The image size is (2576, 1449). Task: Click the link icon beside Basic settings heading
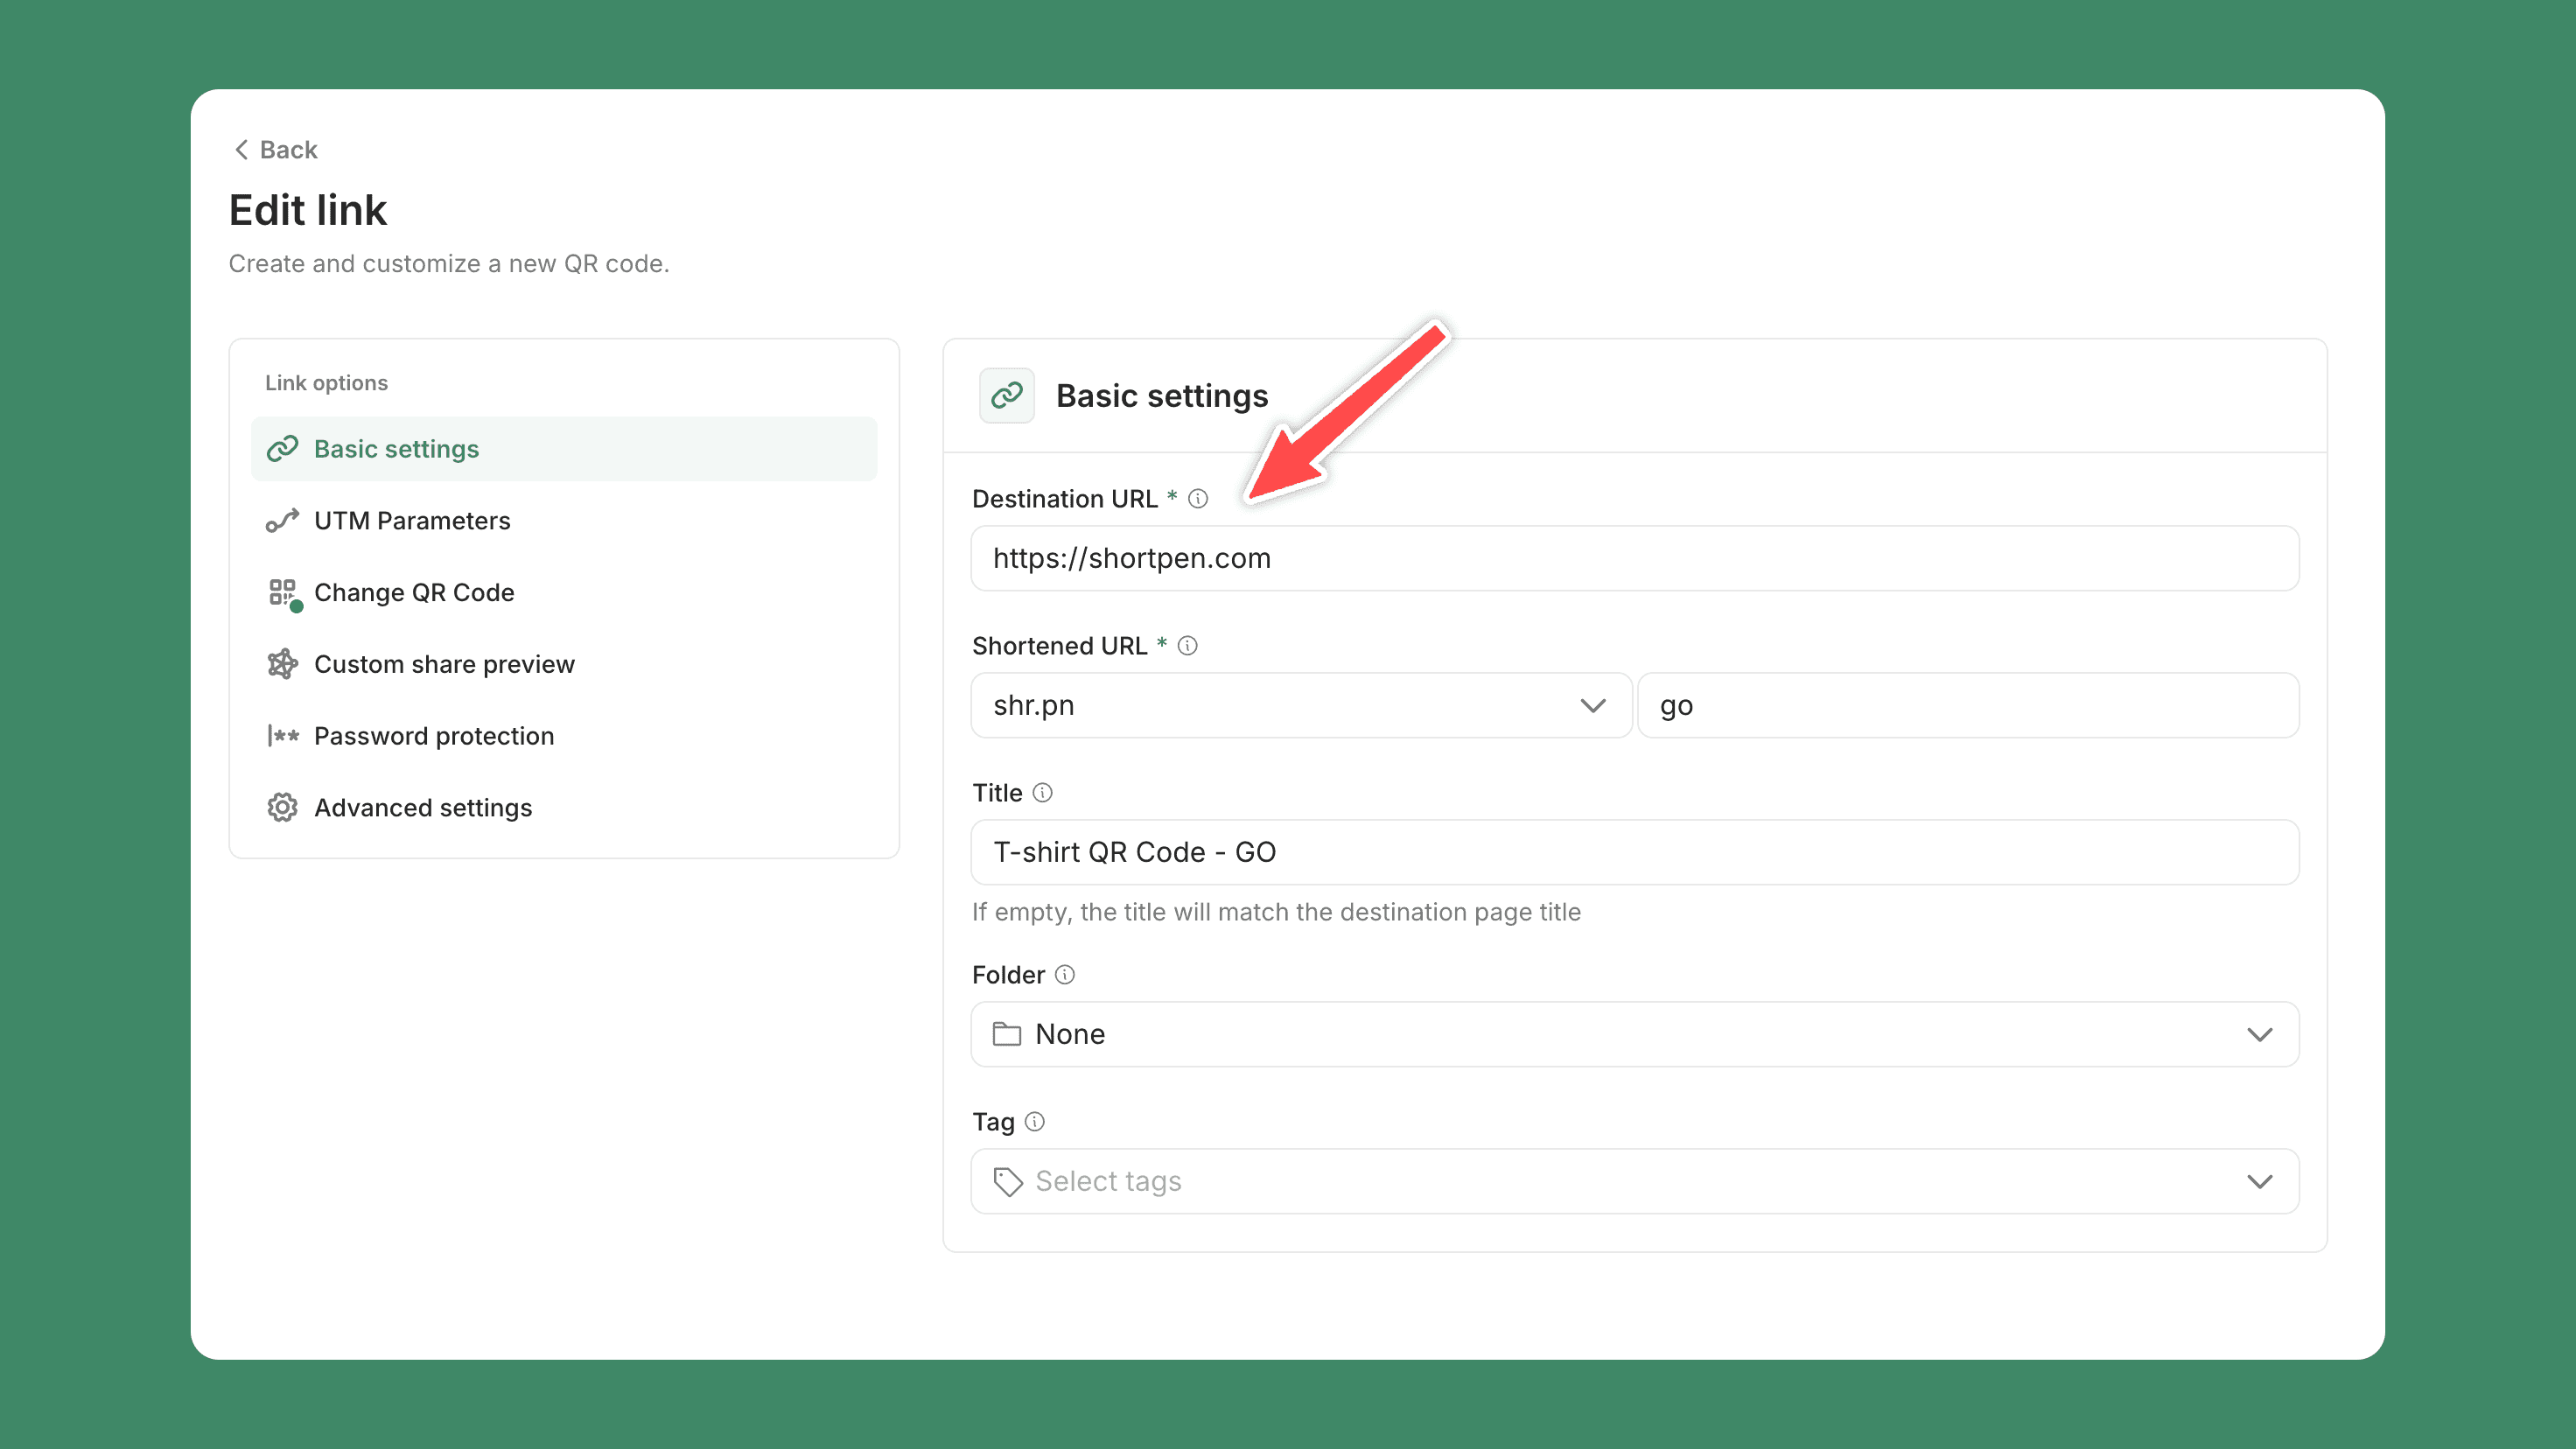click(x=1007, y=395)
